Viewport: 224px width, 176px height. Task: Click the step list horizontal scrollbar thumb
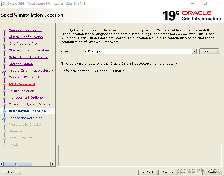(18, 164)
